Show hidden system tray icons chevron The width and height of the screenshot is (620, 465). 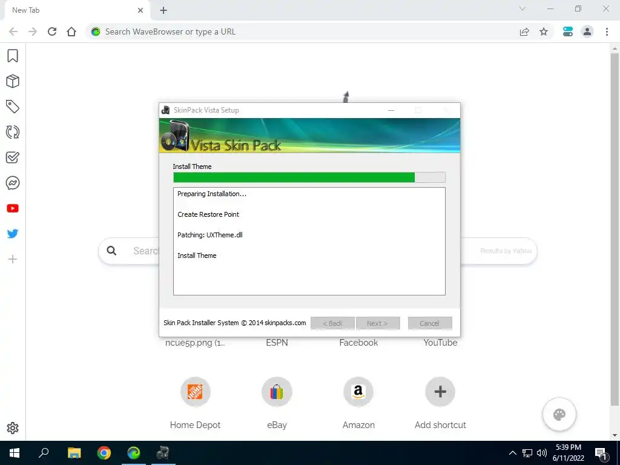point(512,453)
